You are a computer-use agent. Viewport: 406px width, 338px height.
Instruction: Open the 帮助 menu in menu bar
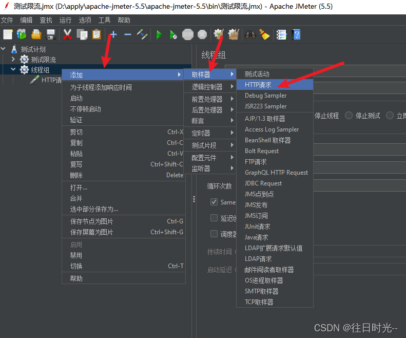pos(124,20)
